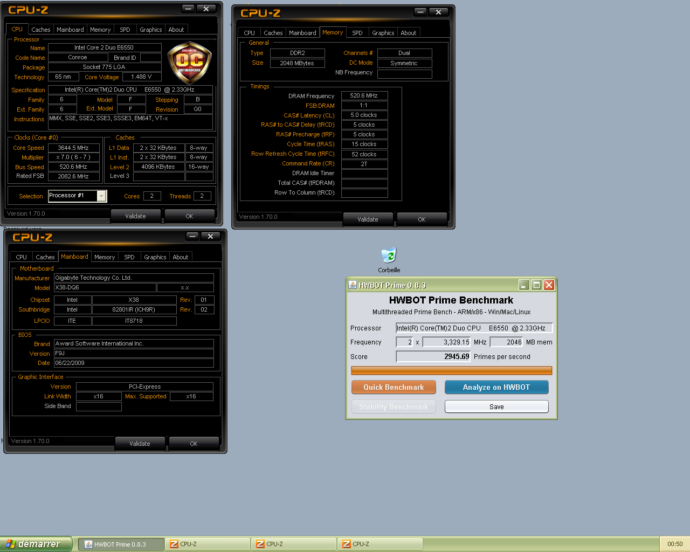Click the disabled Stability Benchmark button
The image size is (690, 552).
(x=394, y=406)
